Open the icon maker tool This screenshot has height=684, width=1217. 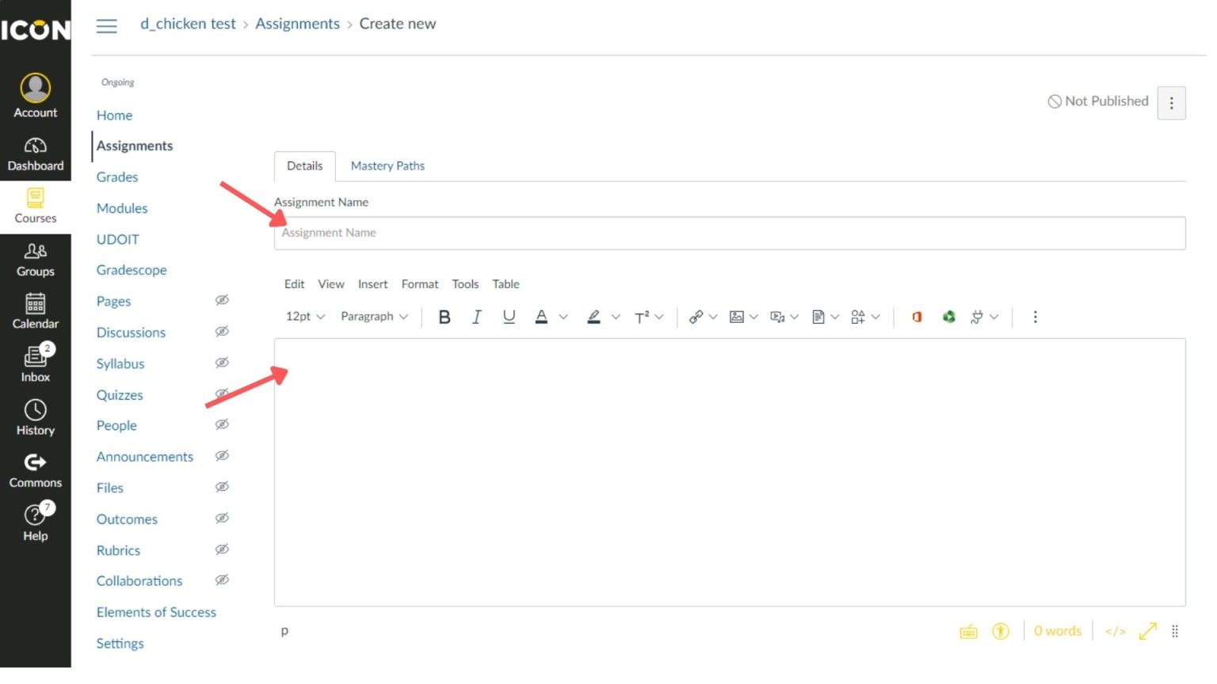pos(858,317)
